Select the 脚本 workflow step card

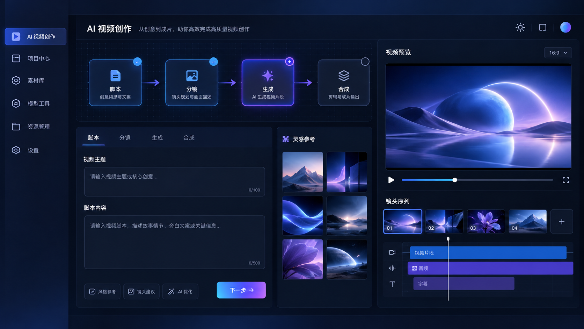115,83
